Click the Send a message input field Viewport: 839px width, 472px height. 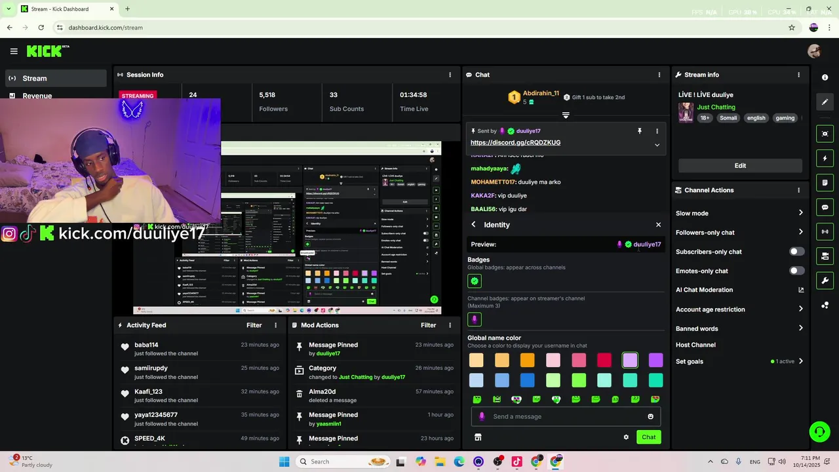click(566, 416)
